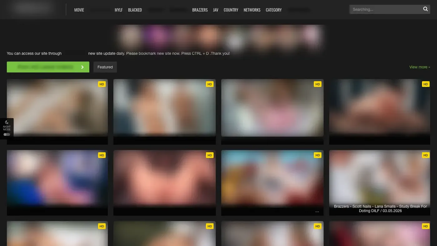Select the BRAZZERS nav item

tap(200, 10)
